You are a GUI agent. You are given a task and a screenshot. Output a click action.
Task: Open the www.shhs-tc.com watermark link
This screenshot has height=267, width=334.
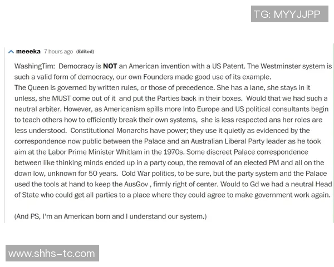click(52, 254)
